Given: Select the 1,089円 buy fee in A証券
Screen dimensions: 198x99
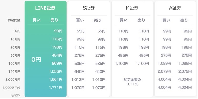Looking at the screenshot, I should pyautogui.click(x=164, y=63).
